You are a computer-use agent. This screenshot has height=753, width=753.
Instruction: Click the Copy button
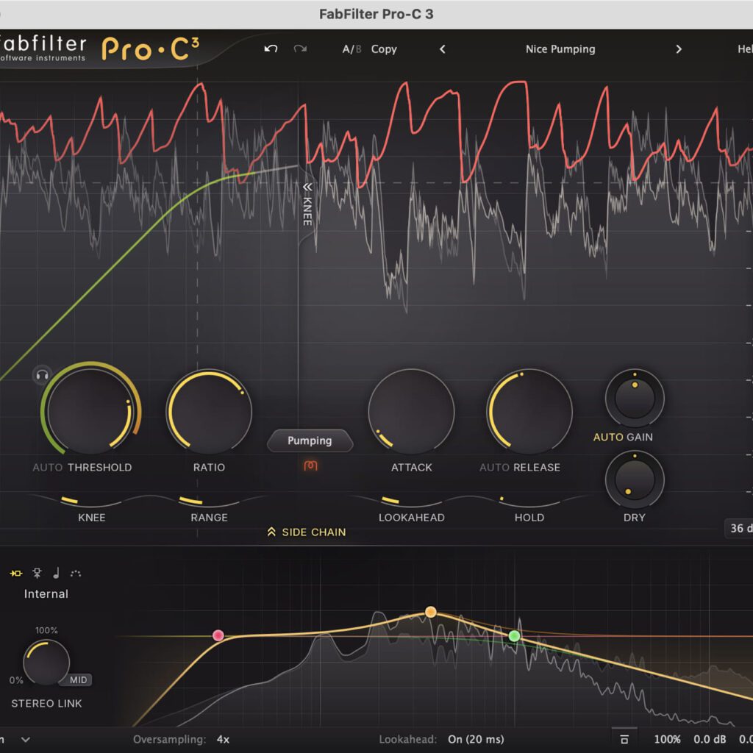[384, 49]
